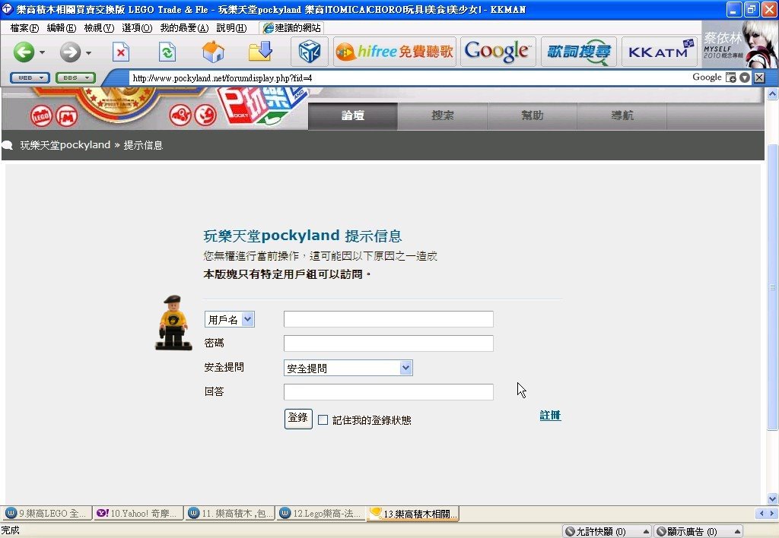Open the 檔案(F) menu
The image size is (779, 538).
tap(24, 28)
